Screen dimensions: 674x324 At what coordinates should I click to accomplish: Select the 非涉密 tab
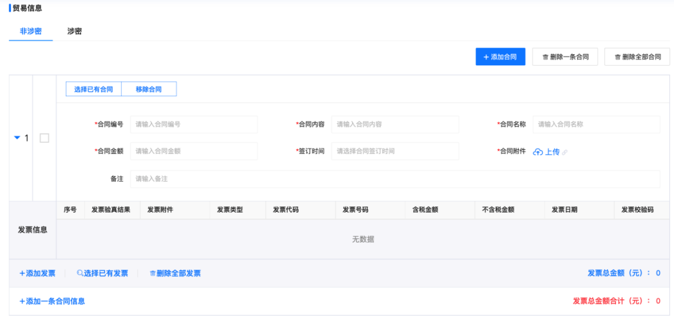click(x=30, y=32)
